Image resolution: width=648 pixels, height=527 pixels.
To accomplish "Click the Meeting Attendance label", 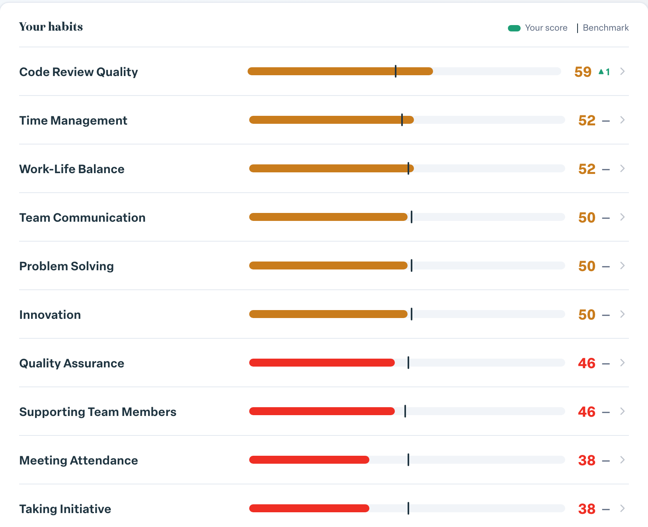I will pos(78,461).
